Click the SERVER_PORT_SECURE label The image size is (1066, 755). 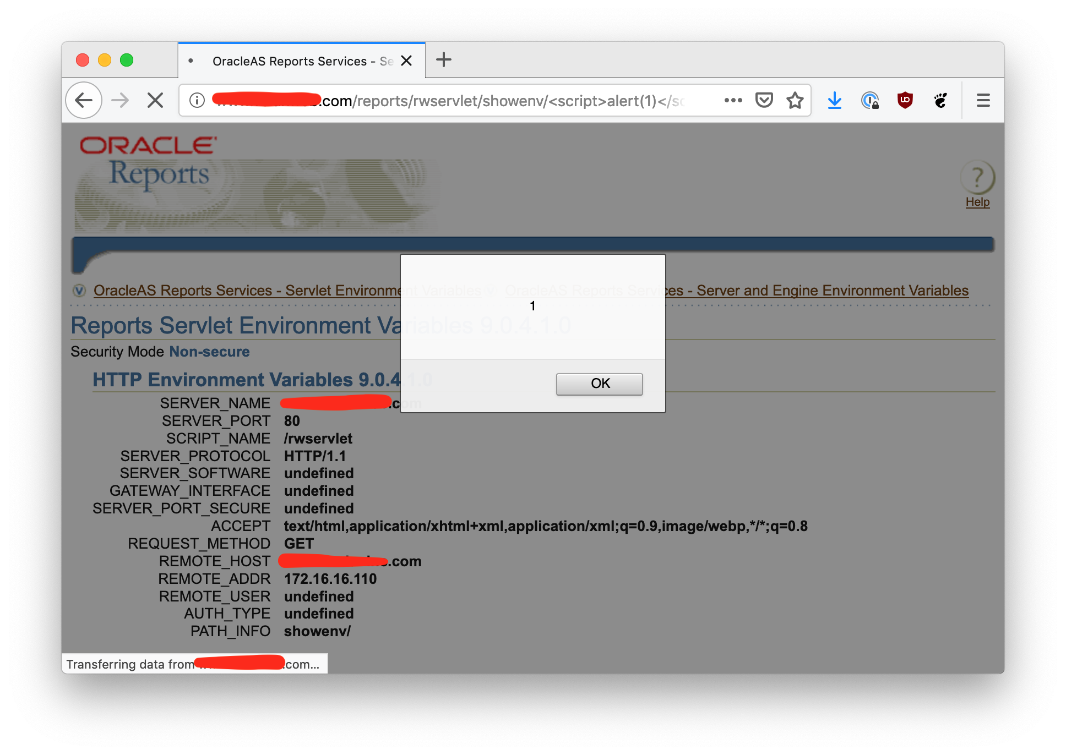click(181, 508)
